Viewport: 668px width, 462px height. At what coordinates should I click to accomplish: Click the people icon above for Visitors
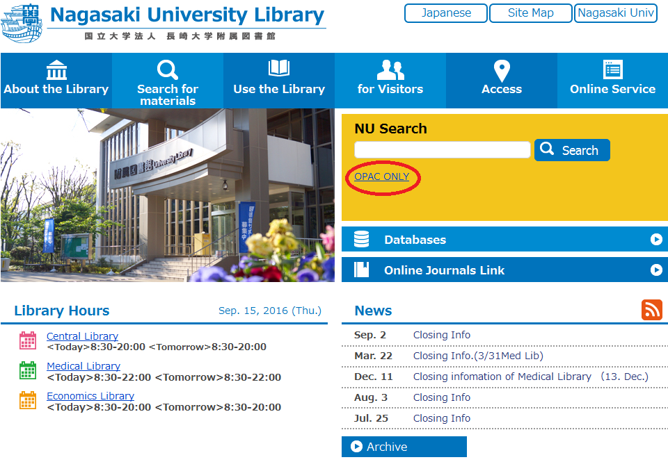[390, 70]
